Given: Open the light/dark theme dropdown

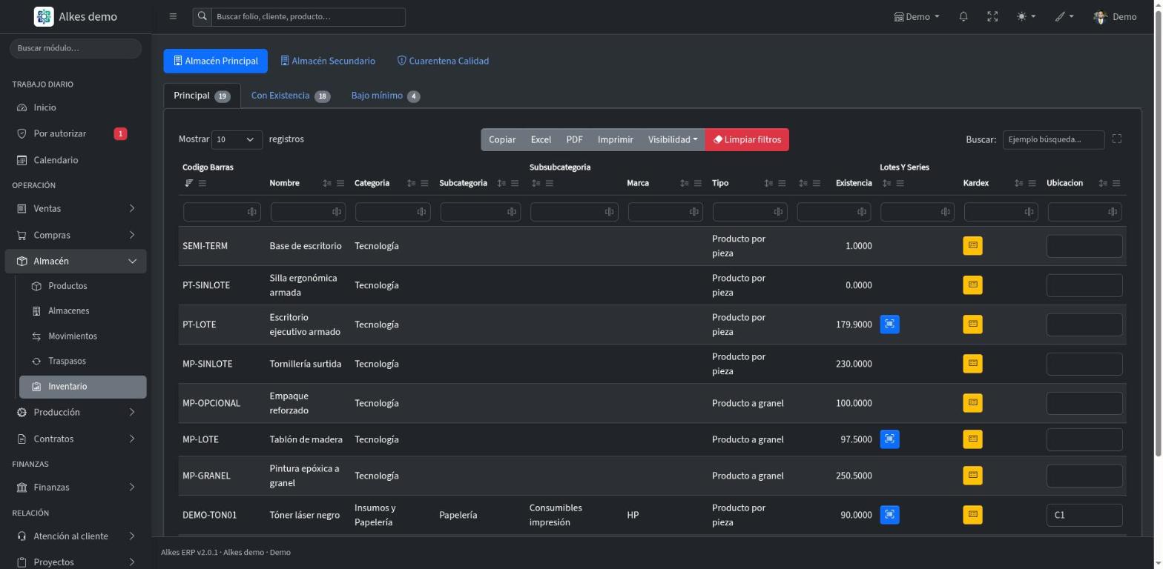Looking at the screenshot, I should pos(1026,16).
